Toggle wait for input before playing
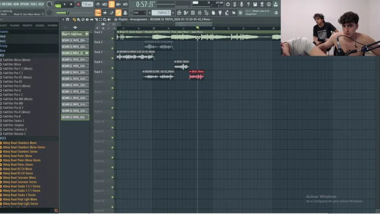 tap(105, 4)
